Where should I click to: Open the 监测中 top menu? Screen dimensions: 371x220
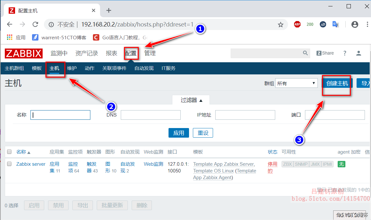coord(59,53)
